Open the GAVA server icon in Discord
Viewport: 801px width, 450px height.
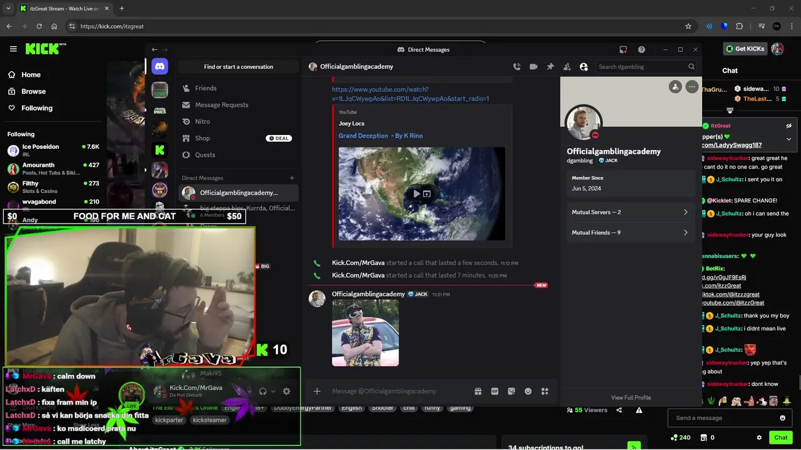160,91
